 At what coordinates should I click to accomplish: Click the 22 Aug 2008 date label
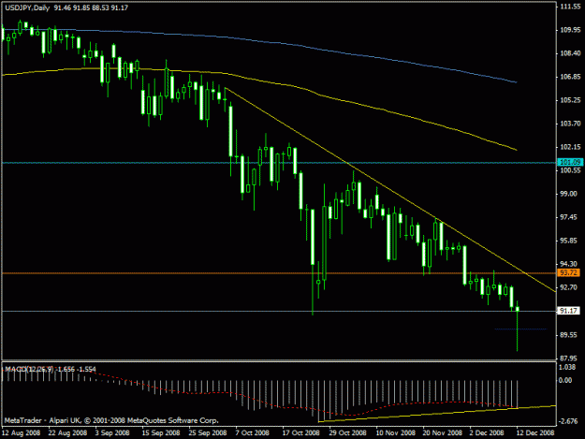67,433
